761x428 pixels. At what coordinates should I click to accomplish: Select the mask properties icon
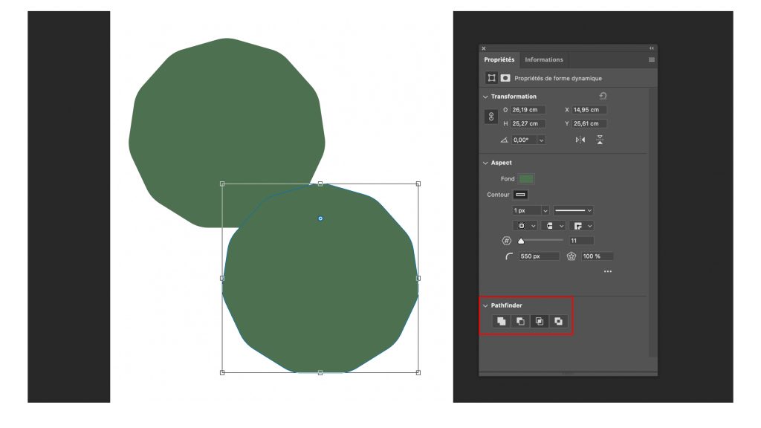tap(505, 78)
